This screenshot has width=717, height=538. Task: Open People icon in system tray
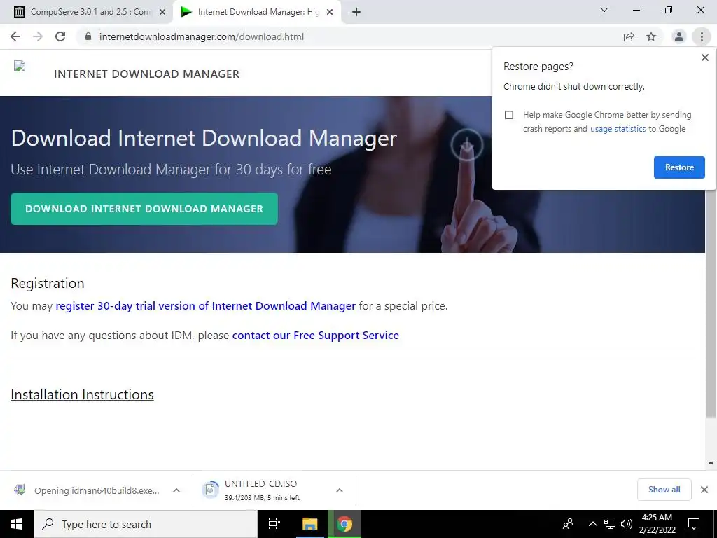pos(567,524)
